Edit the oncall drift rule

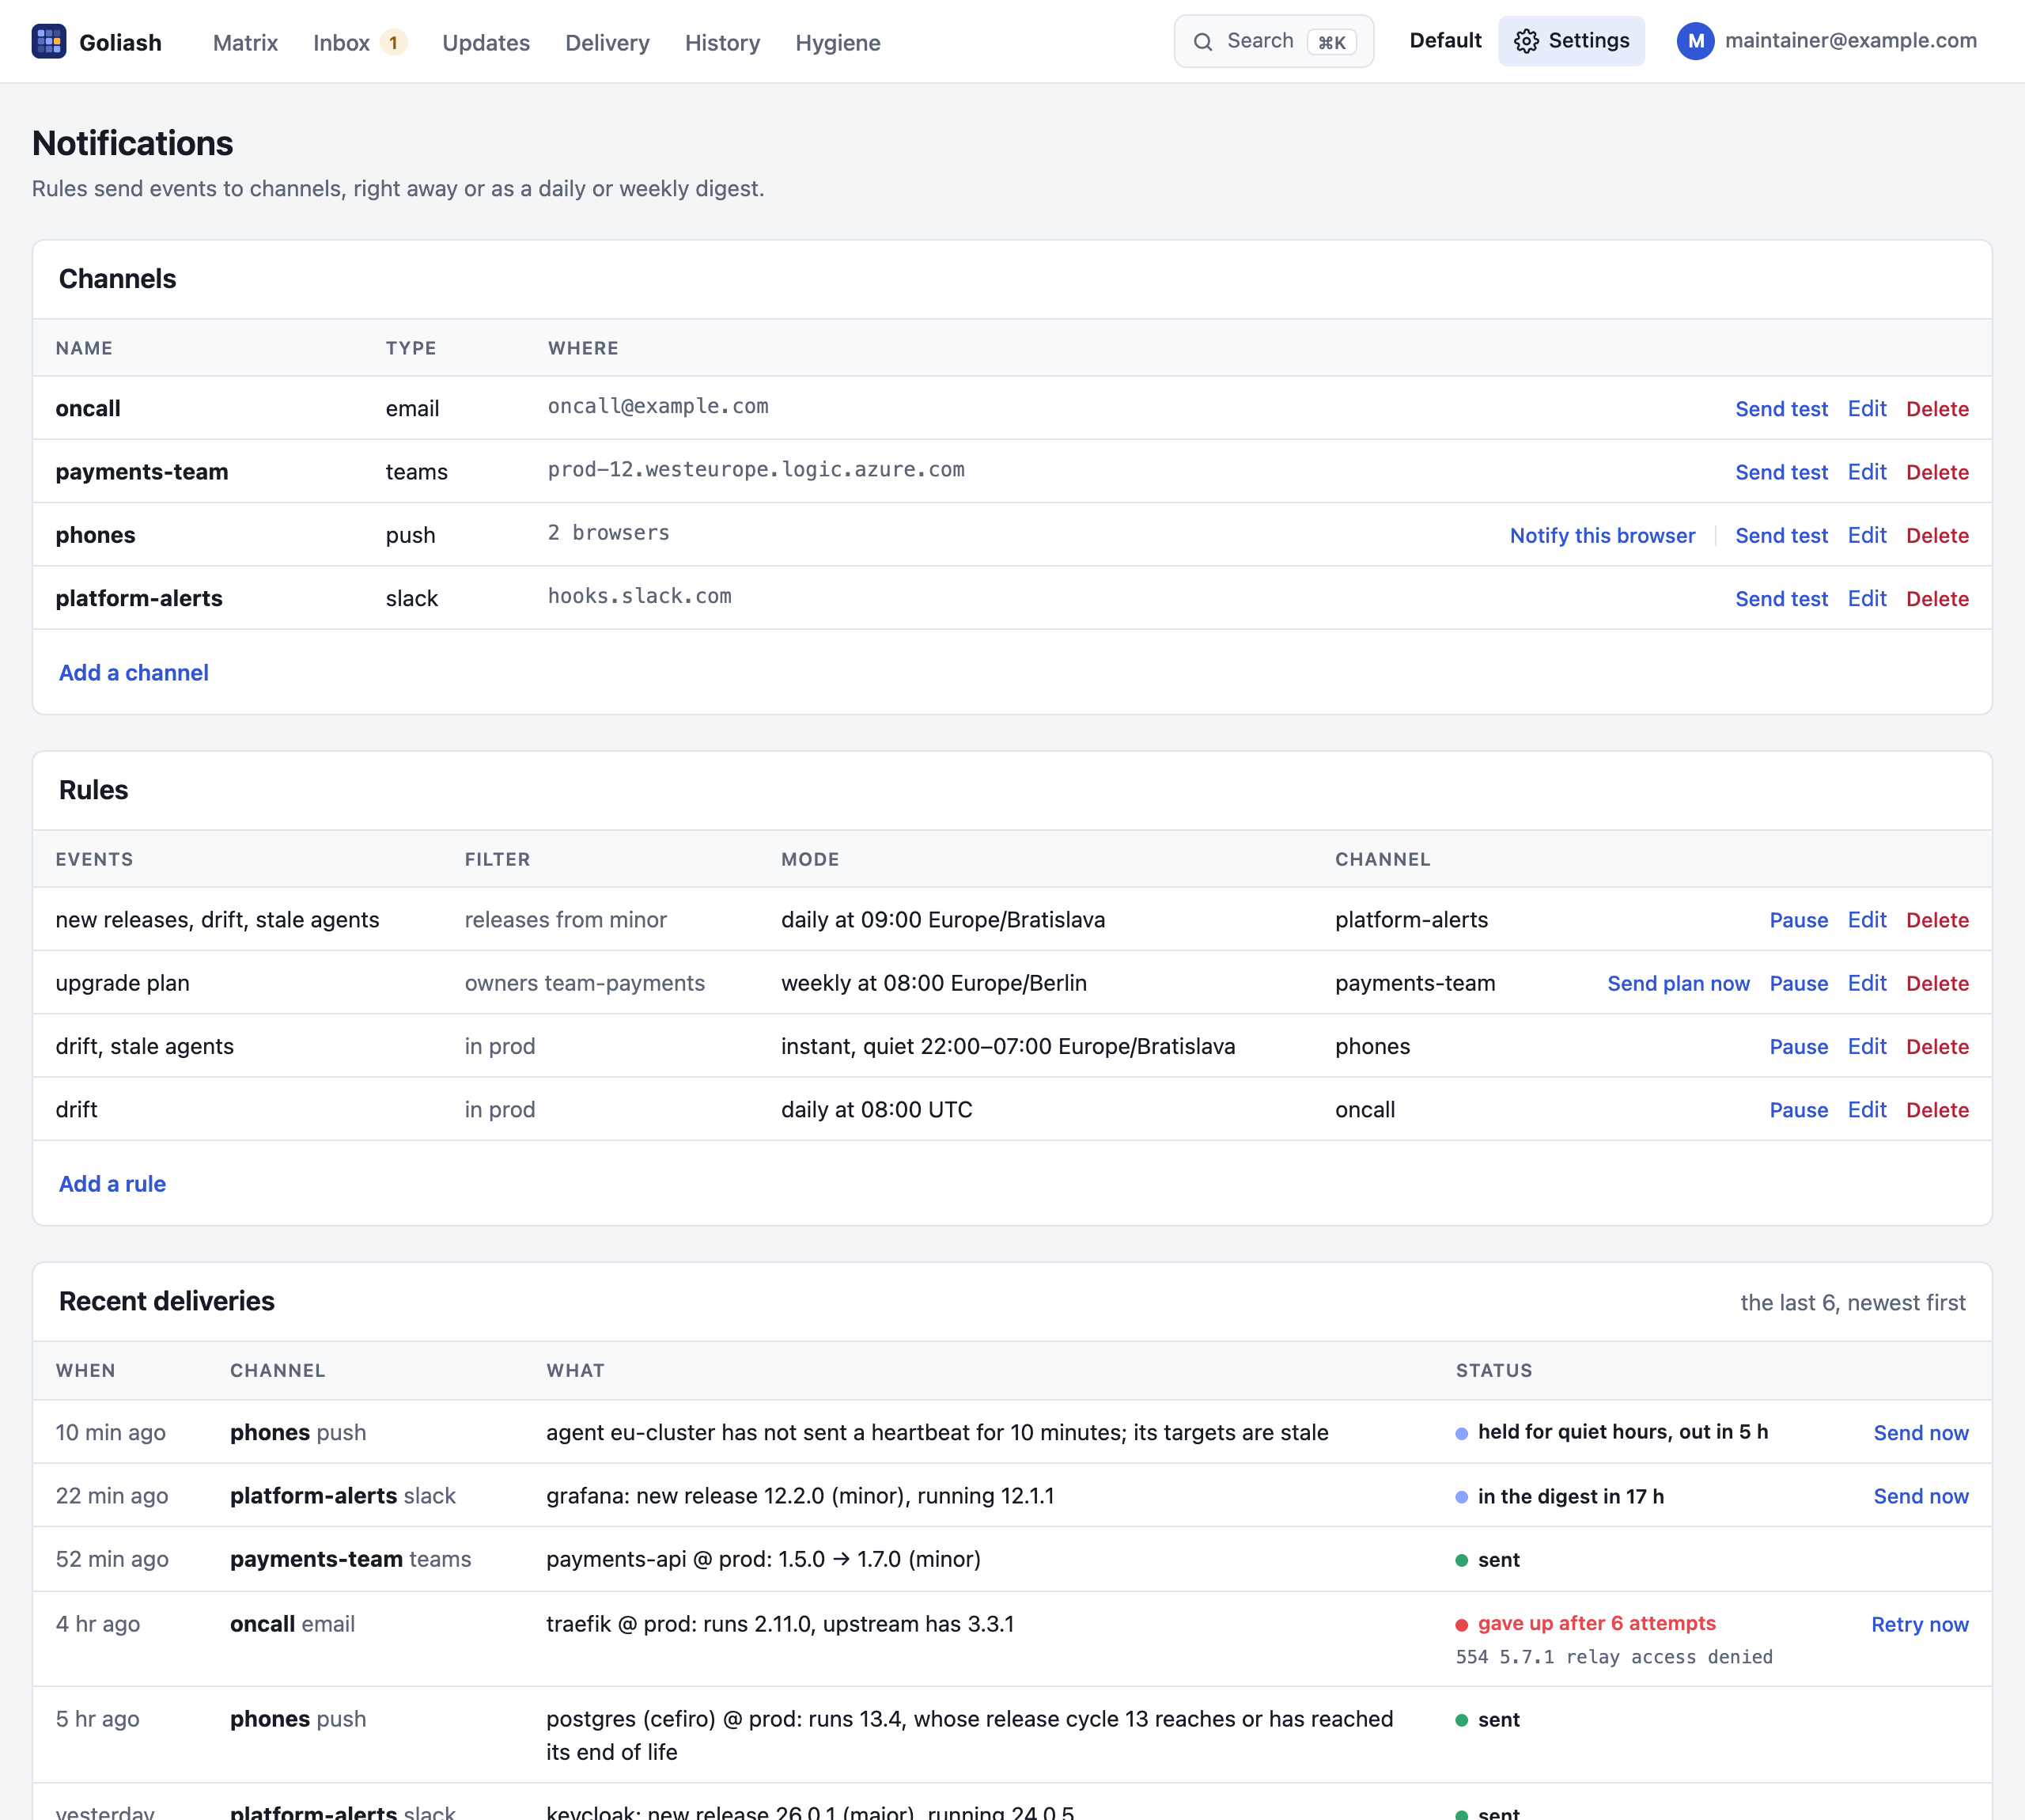click(x=1866, y=1110)
